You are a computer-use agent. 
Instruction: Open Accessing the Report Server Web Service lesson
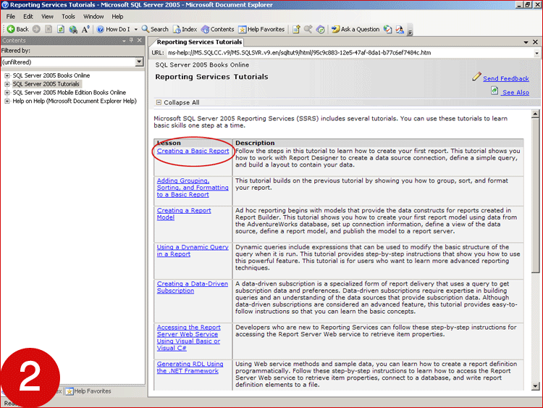(188, 338)
